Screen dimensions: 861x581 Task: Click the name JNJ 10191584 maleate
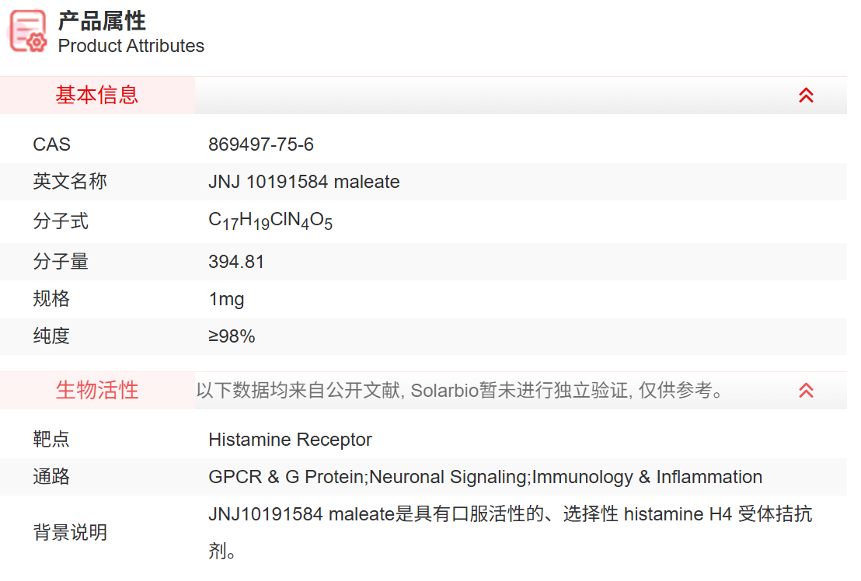[304, 182]
